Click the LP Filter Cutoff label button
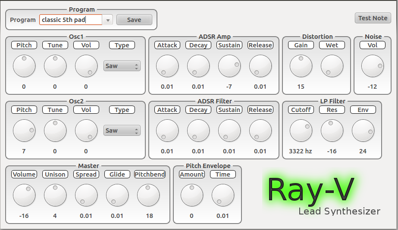Viewport: 398px width, 230px height. pyautogui.click(x=301, y=110)
